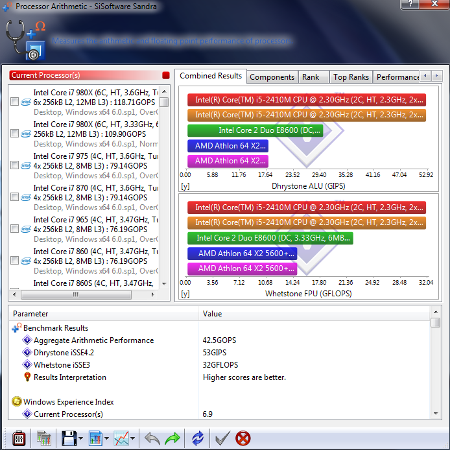
Task: Go back with the grey back arrow
Action: 152,438
